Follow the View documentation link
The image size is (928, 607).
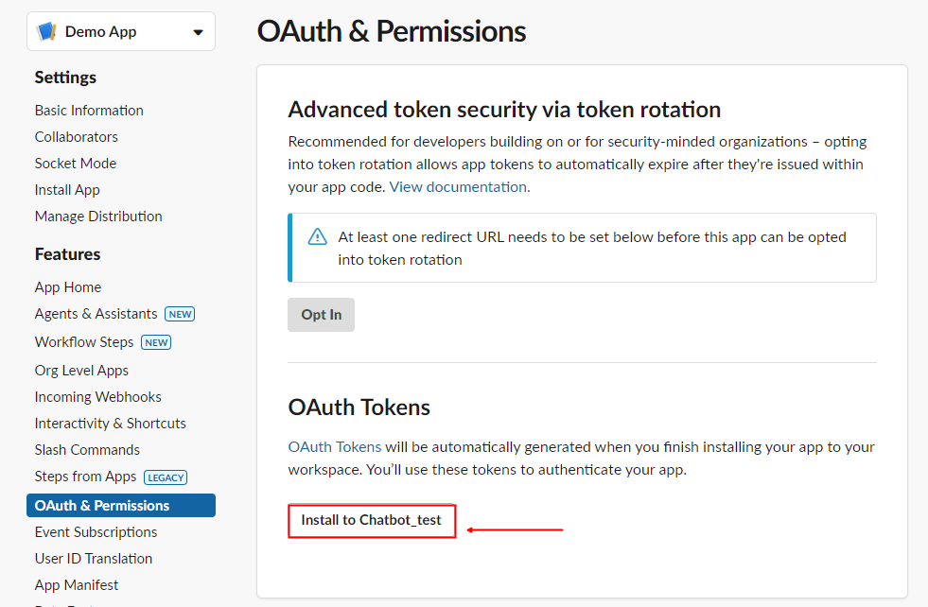459,187
